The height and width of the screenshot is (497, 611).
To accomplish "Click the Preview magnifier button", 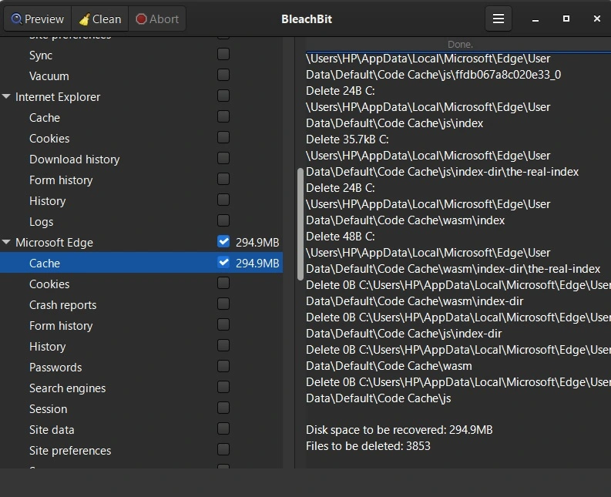I will (x=38, y=18).
